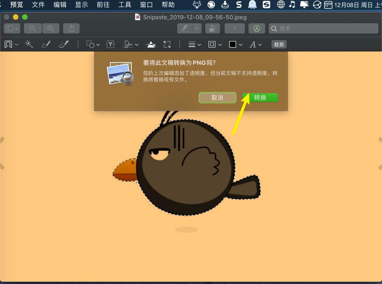This screenshot has width=382, height=284.
Task: Select the Instant Alpha magic wand tool
Action: tap(29, 44)
